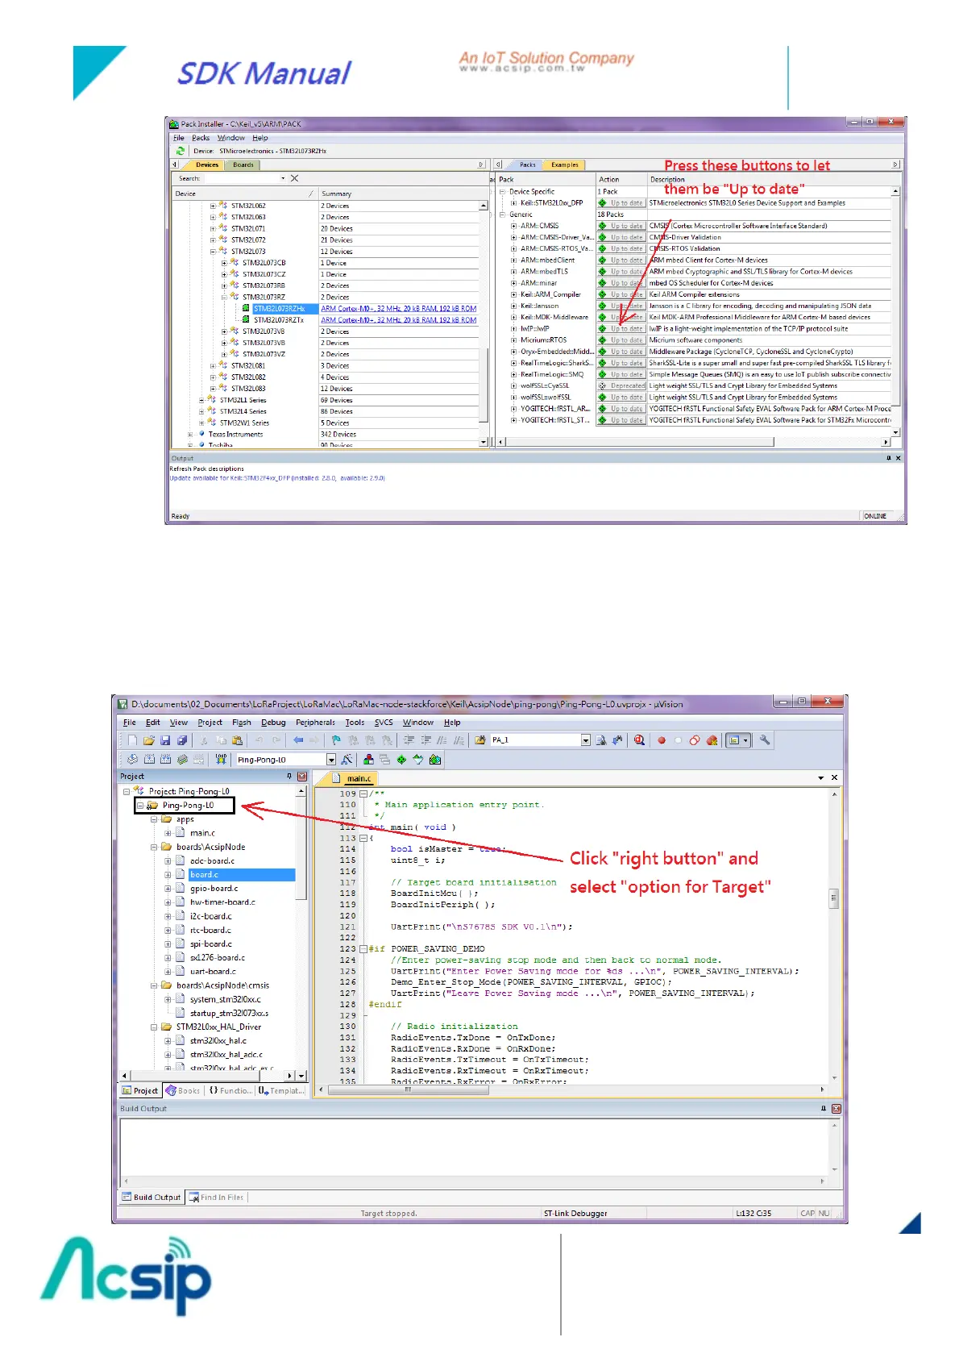Pin the Project panel pushpin icon
959x1358 pixels.
(x=289, y=776)
